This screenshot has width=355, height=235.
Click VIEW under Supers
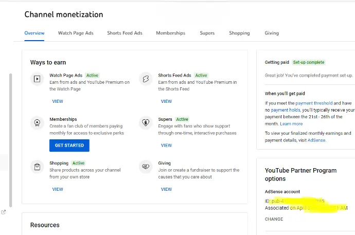pyautogui.click(x=166, y=146)
